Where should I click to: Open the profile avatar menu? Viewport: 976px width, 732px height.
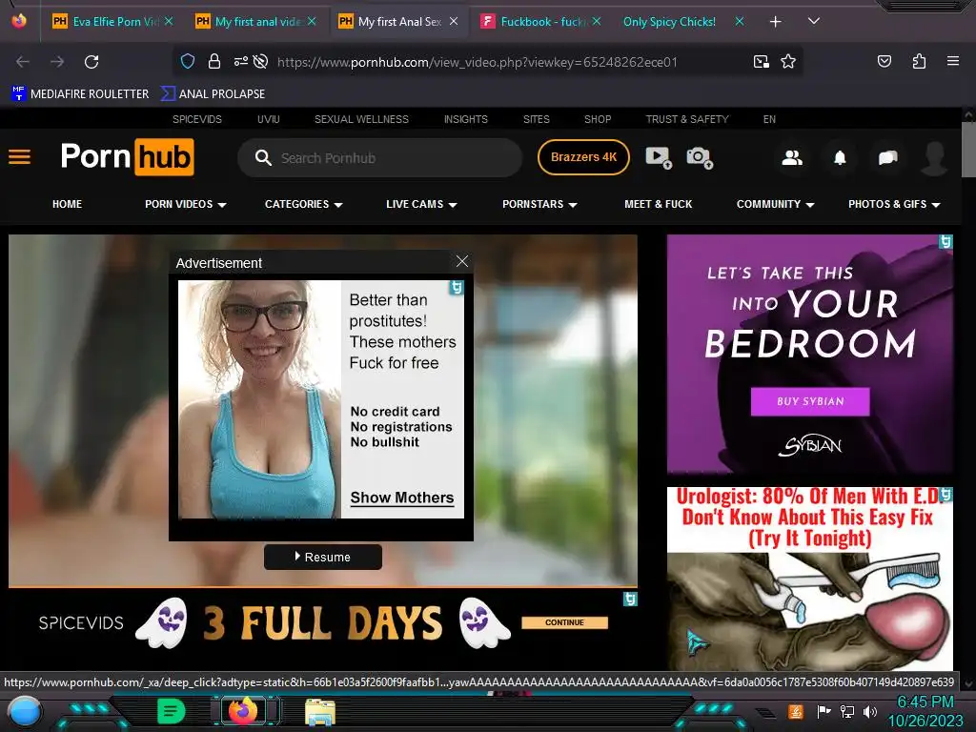(x=934, y=157)
